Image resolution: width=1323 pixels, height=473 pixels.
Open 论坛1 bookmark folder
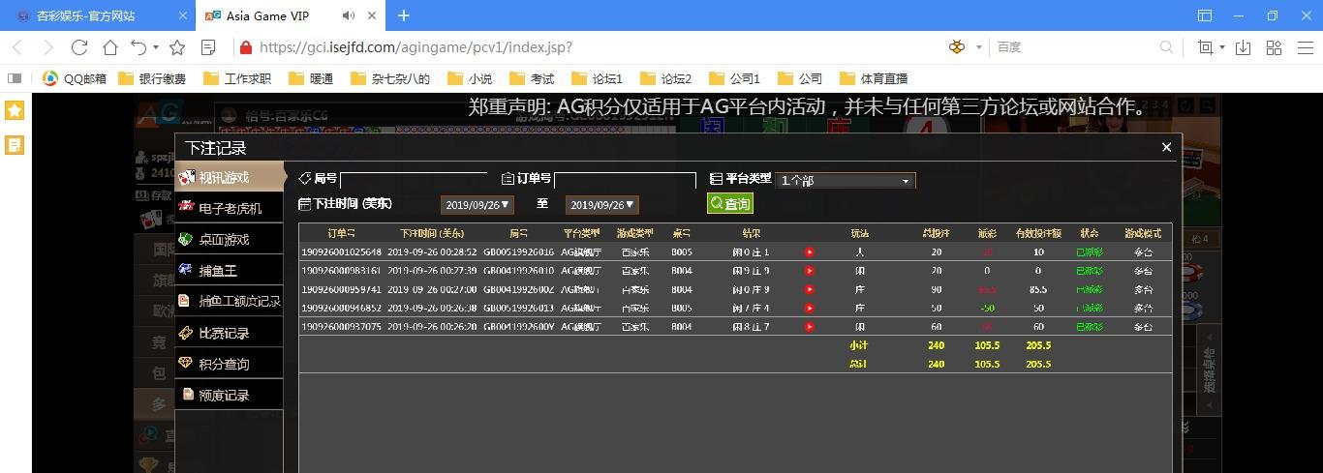[598, 78]
